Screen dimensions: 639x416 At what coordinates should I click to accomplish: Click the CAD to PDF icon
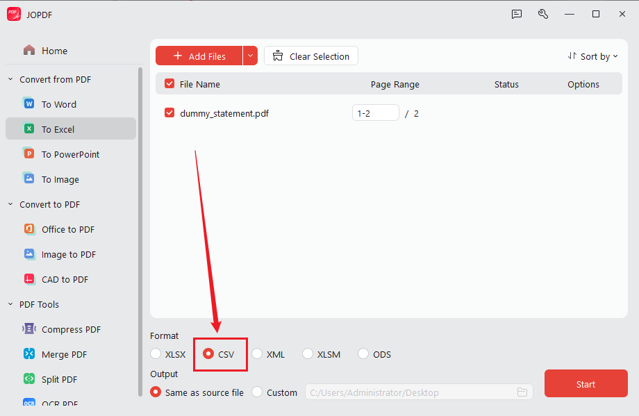tap(29, 279)
